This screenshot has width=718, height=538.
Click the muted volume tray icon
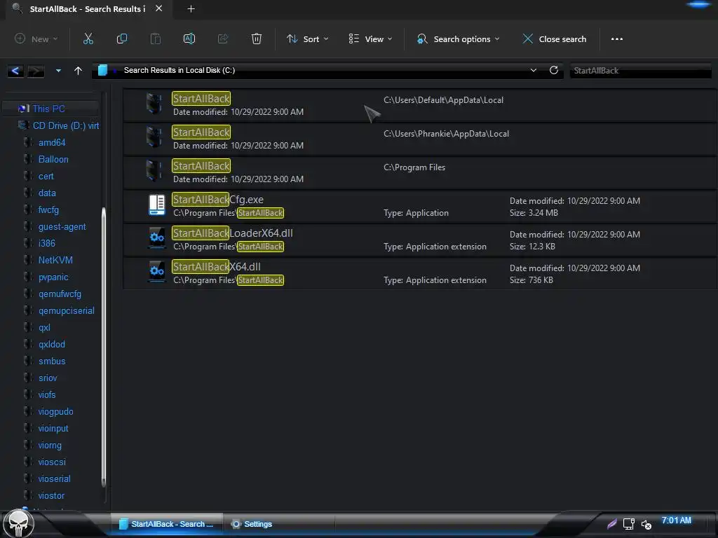(646, 524)
